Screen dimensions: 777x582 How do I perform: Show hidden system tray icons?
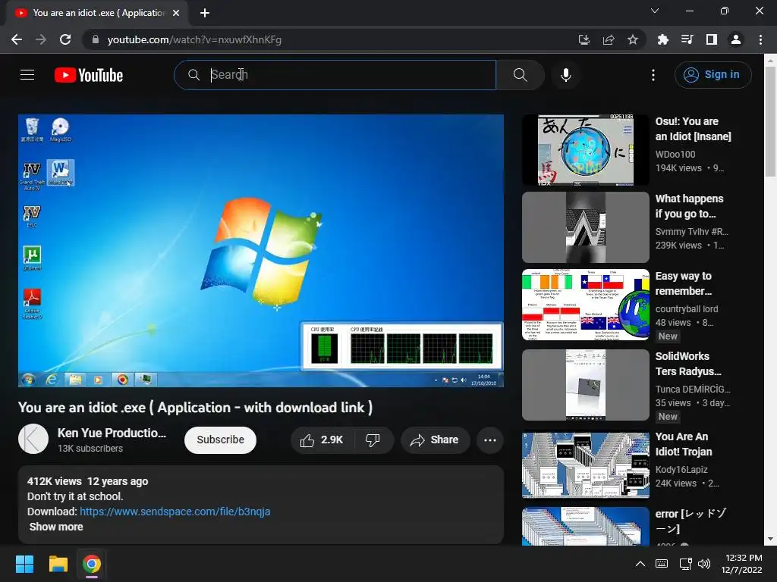point(640,564)
